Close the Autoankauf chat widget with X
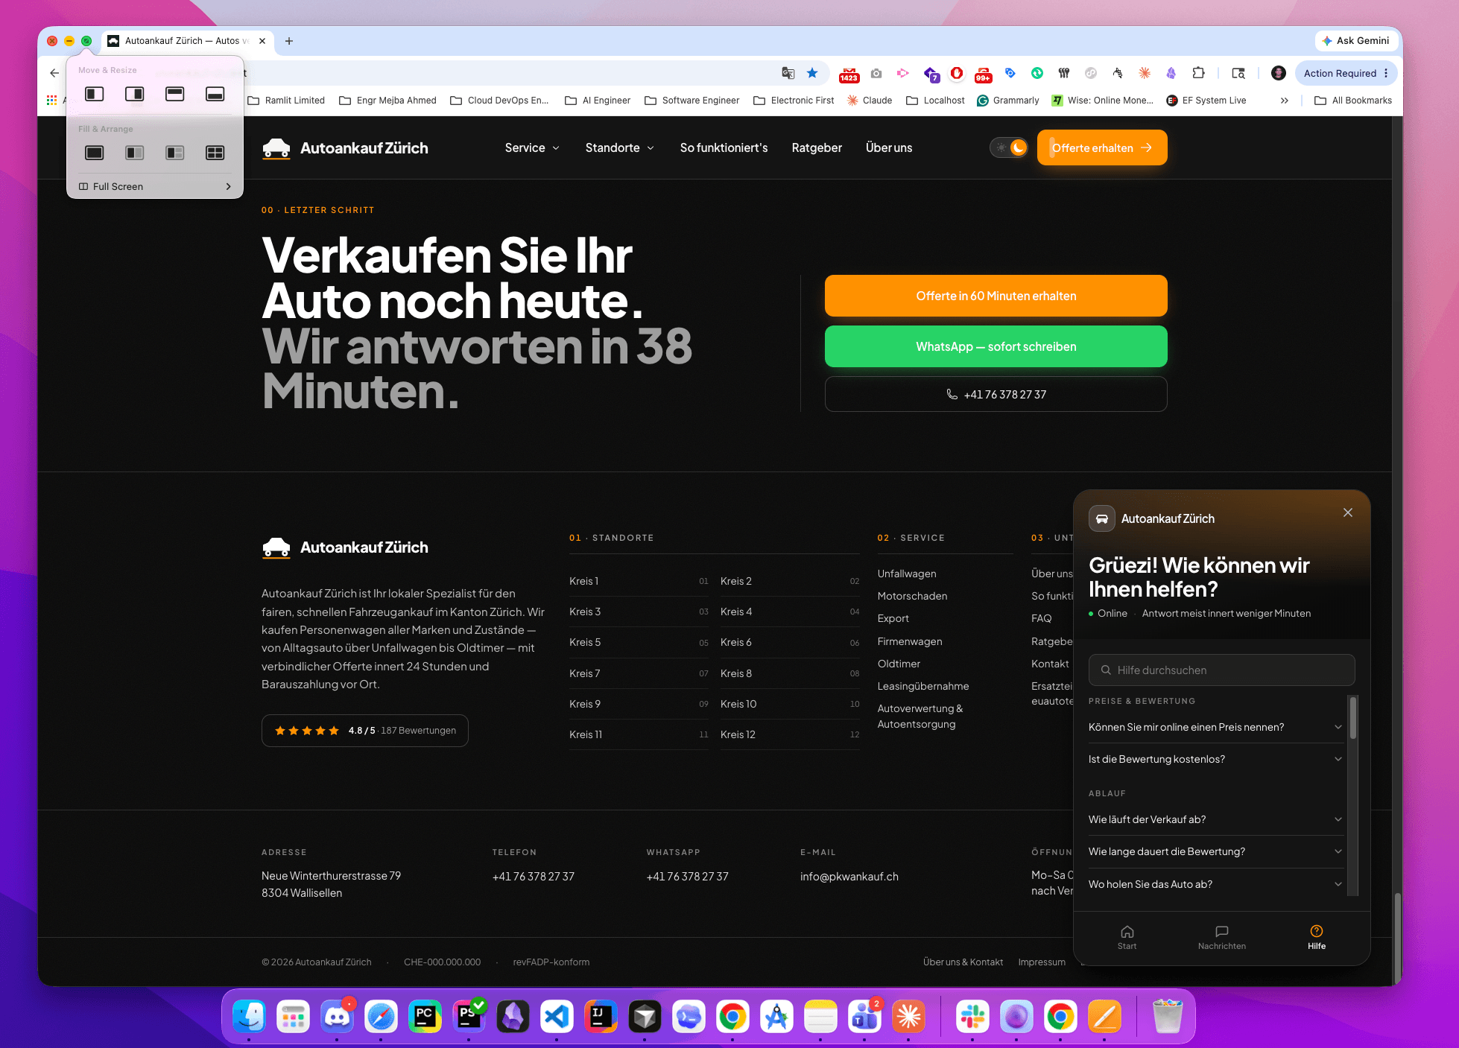The width and height of the screenshot is (1459, 1048). 1348,512
